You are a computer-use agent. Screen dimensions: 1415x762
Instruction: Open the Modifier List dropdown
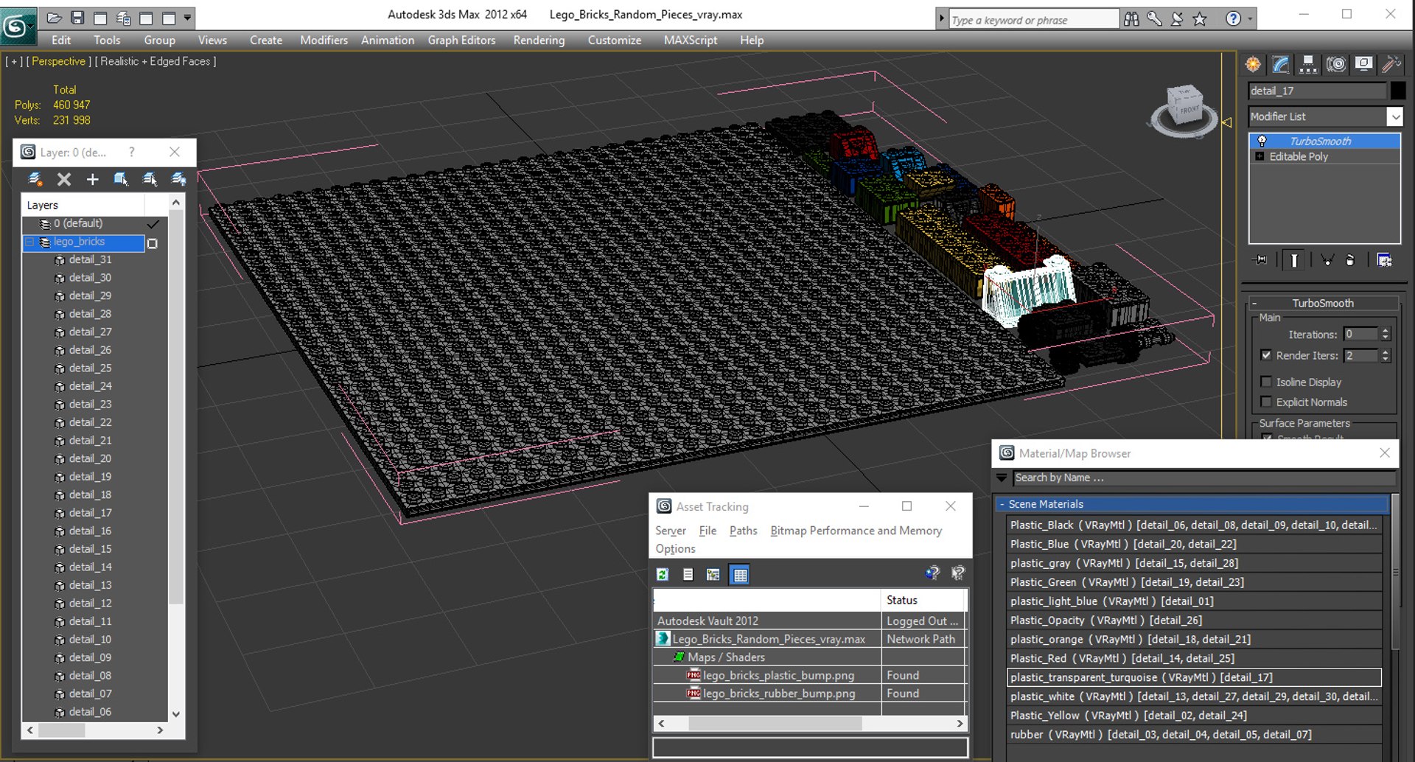pos(1394,116)
